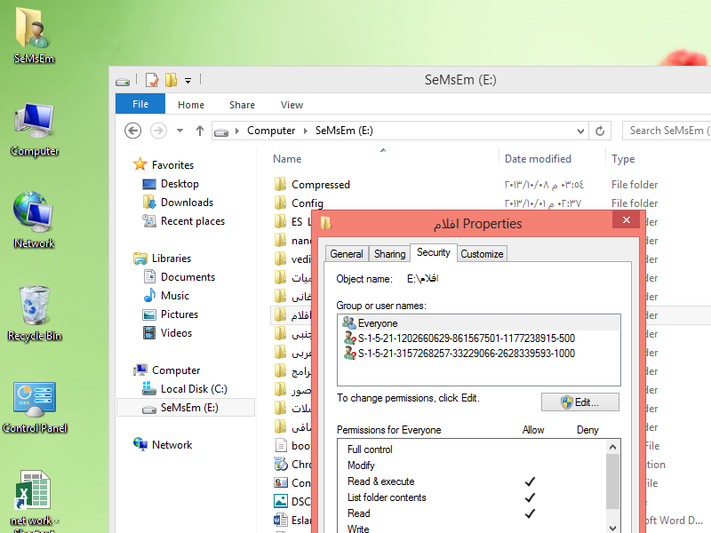Click the permissions list scroll down arrow
This screenshot has height=533, width=711.
[x=612, y=528]
